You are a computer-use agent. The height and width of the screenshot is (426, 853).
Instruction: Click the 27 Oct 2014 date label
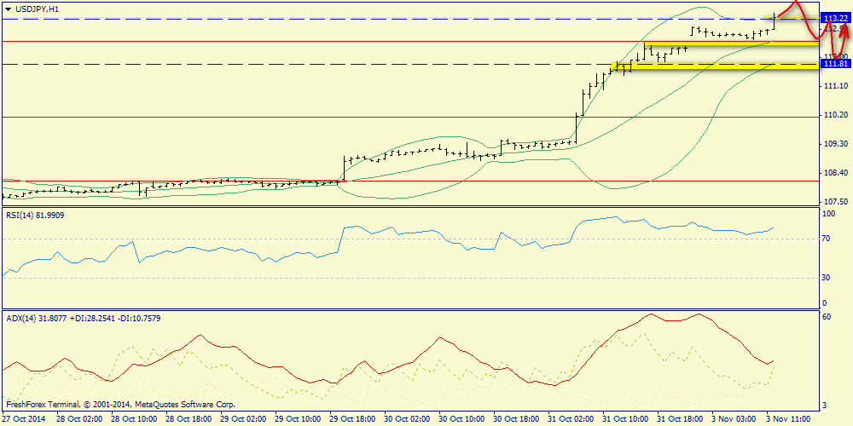click(x=23, y=419)
